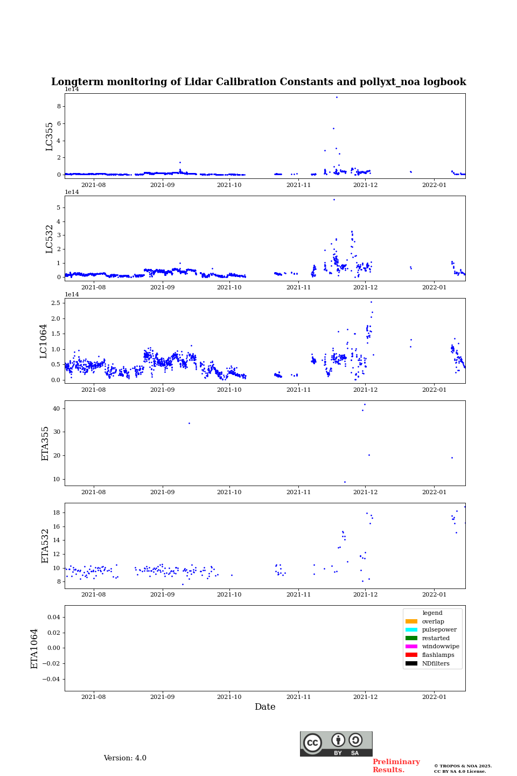Click the green restarted legend swatch
The width and height of the screenshot is (517, 776).
pyautogui.click(x=411, y=638)
